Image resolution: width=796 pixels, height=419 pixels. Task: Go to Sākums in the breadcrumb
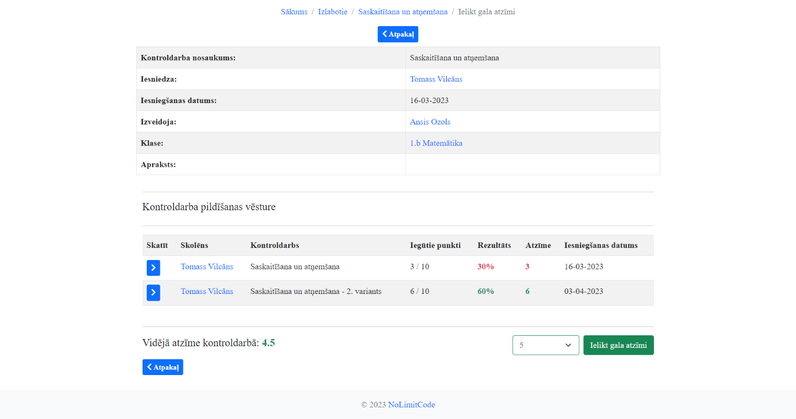click(294, 12)
